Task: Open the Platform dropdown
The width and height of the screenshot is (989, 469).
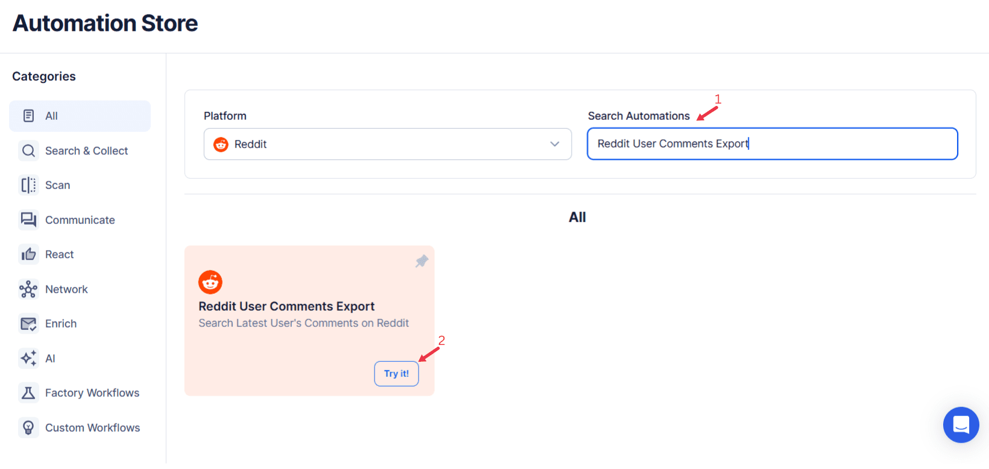Action: (x=388, y=144)
